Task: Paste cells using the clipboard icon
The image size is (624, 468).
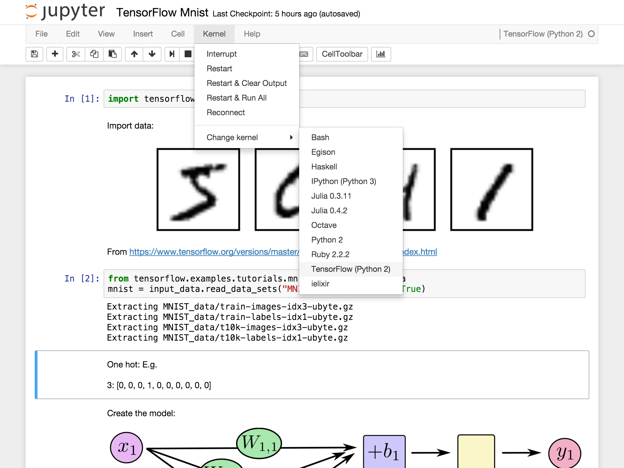Action: tap(112, 54)
